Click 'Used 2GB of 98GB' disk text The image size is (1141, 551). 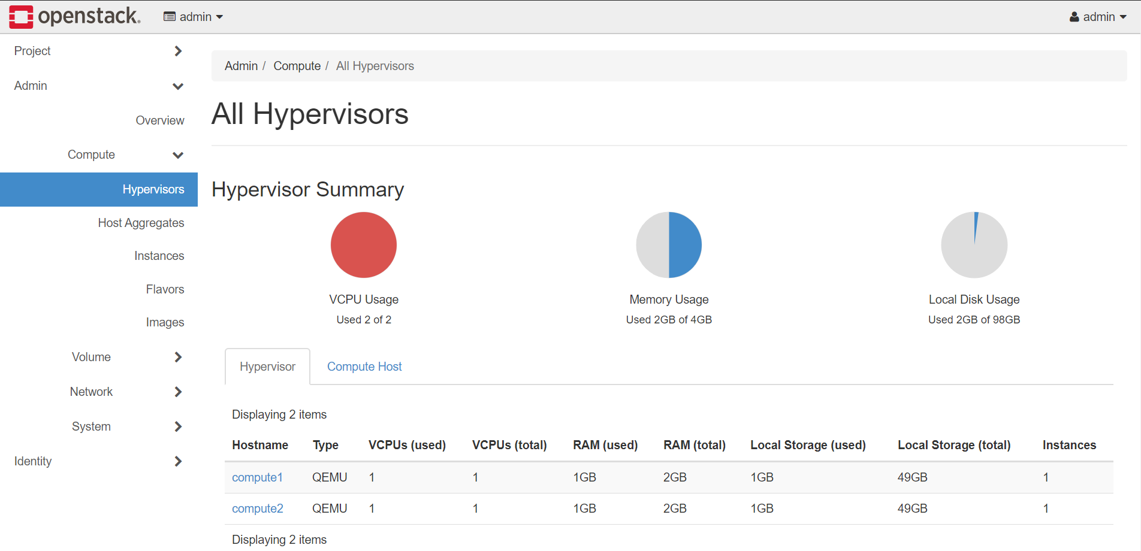click(974, 320)
